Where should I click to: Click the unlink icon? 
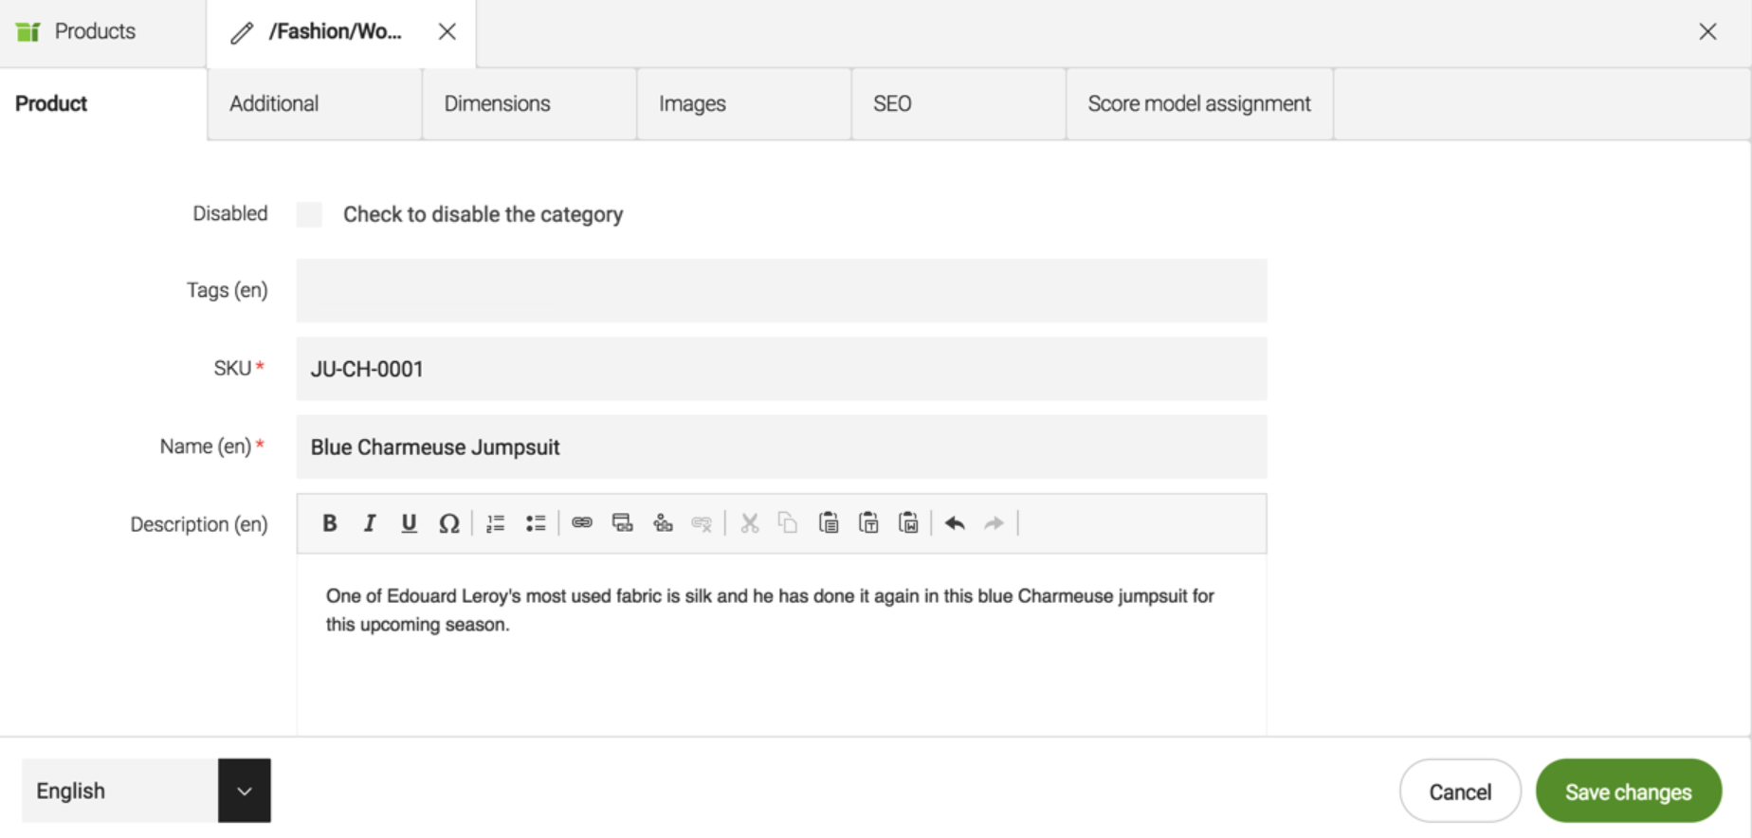coord(702,523)
